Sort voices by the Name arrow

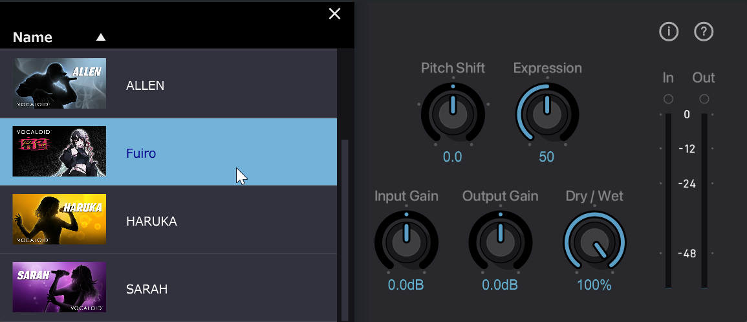[x=100, y=37]
